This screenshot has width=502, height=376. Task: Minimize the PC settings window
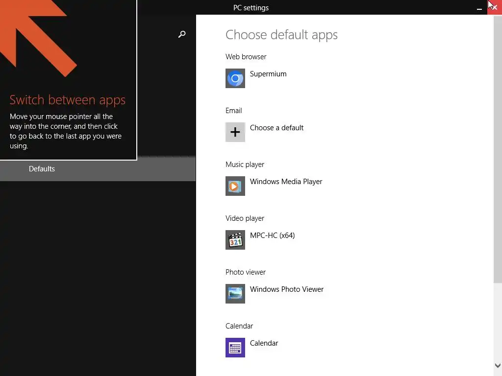(479, 8)
